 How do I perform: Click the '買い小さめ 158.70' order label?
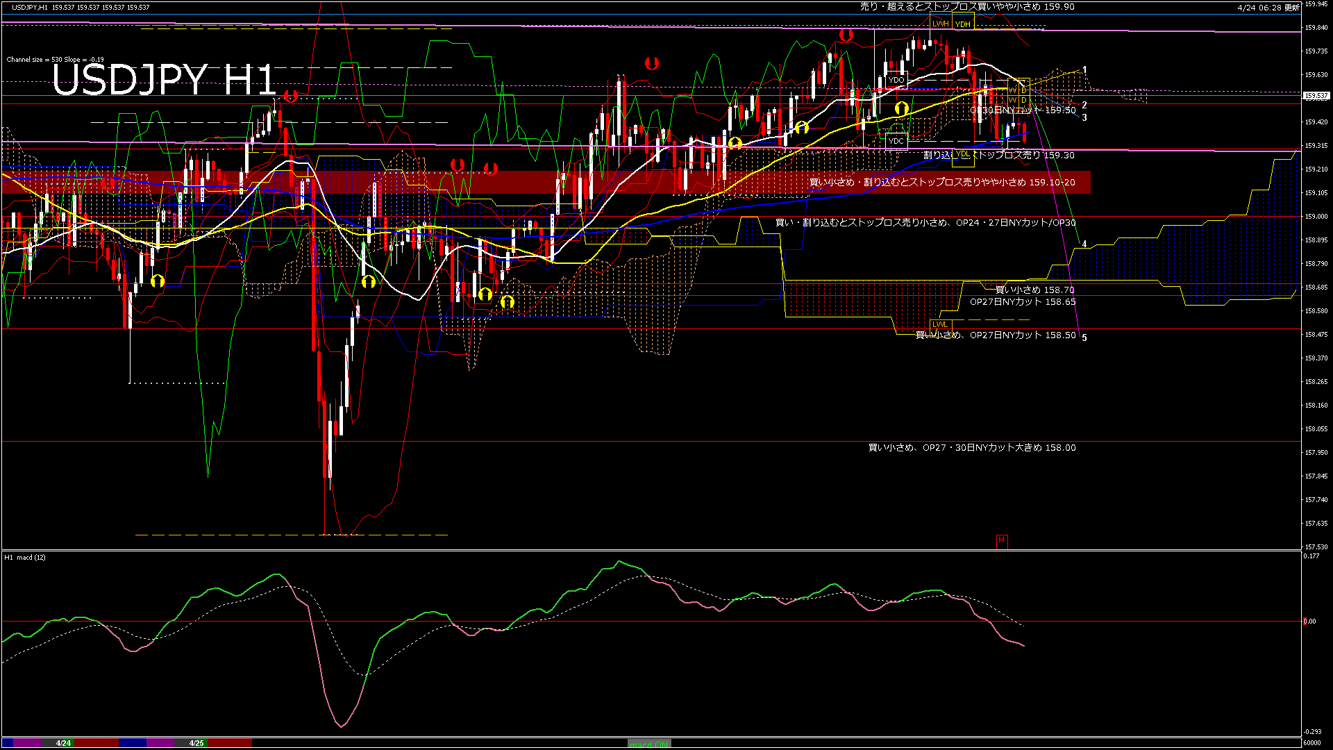pos(1034,290)
